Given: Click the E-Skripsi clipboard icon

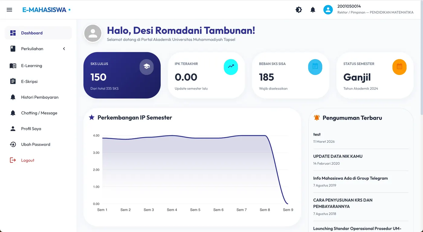Looking at the screenshot, I should point(13,81).
